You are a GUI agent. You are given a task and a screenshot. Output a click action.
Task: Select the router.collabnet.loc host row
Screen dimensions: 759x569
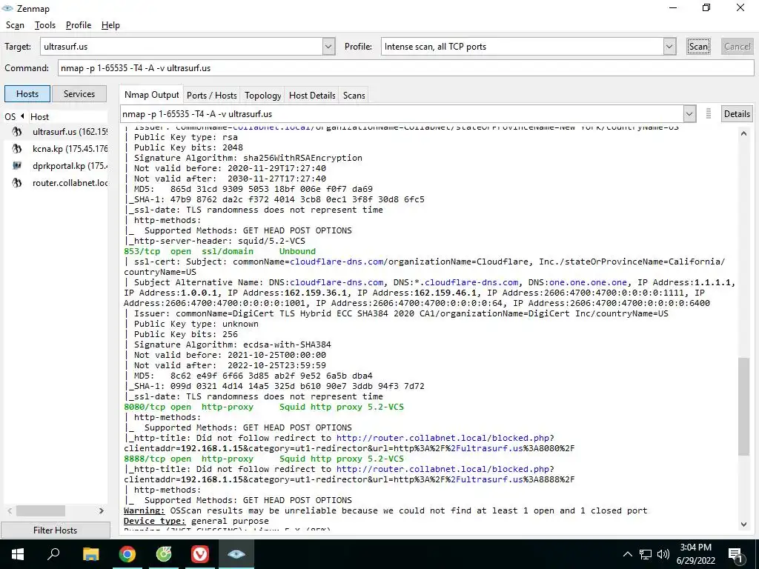[56, 183]
